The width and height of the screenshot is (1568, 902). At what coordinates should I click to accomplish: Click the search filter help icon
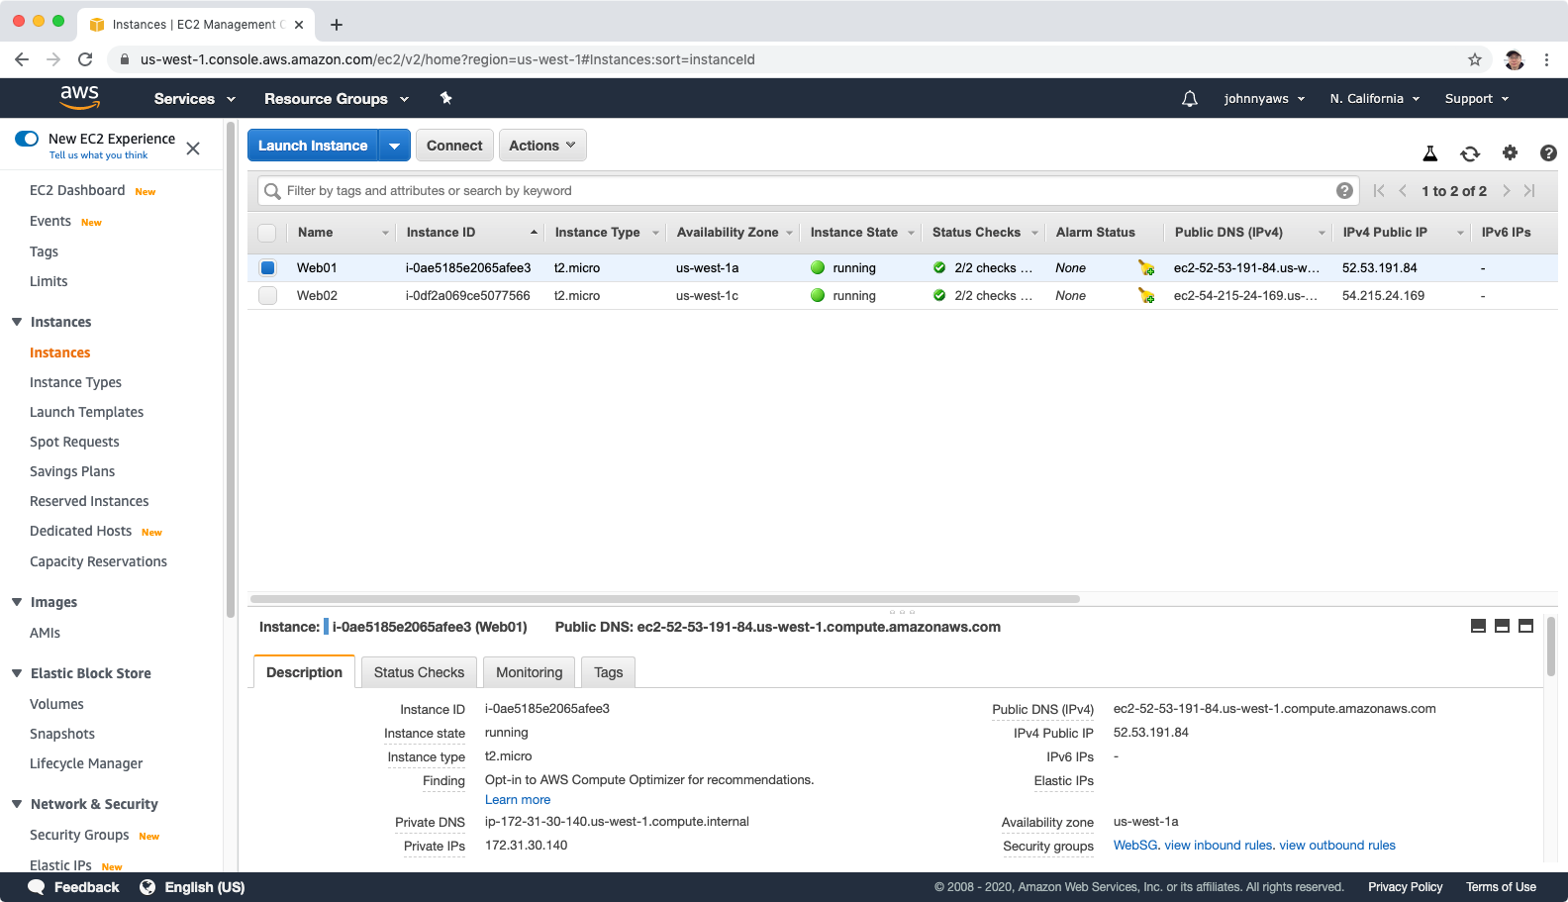click(1344, 191)
